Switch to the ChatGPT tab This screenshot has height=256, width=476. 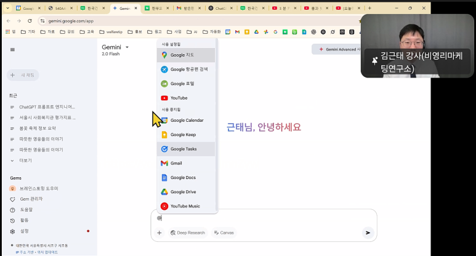tap(221, 8)
